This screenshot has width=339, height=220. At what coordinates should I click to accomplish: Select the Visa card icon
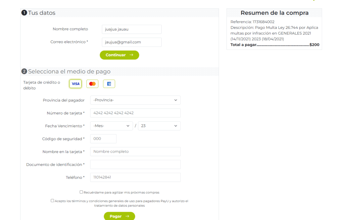tap(75, 84)
